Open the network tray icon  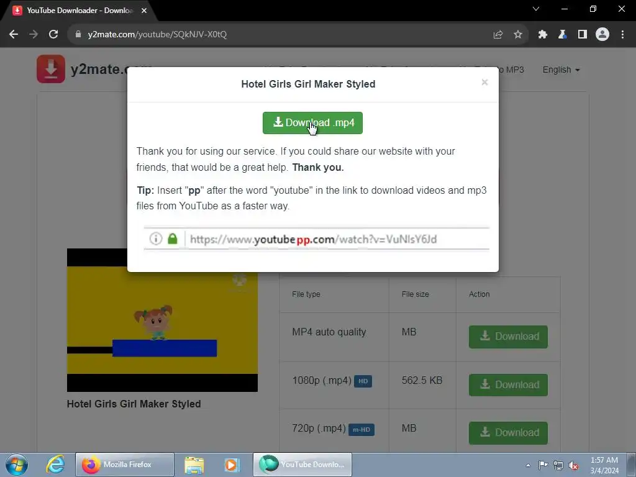coord(558,465)
